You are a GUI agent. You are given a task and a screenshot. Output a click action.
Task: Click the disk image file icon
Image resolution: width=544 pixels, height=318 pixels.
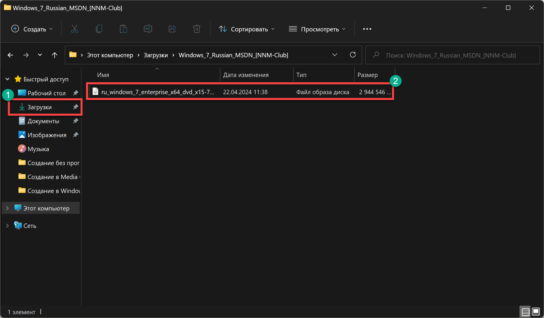click(x=96, y=91)
